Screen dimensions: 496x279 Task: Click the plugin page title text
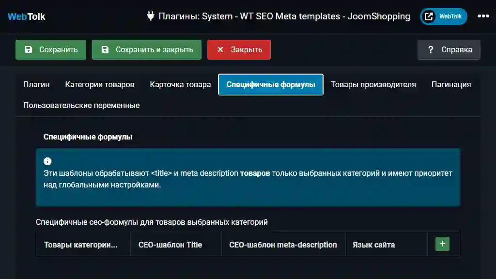click(284, 16)
